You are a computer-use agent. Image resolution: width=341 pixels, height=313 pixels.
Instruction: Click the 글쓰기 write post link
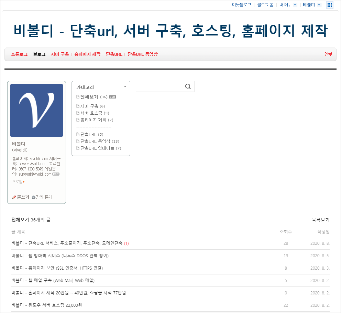[23, 197]
